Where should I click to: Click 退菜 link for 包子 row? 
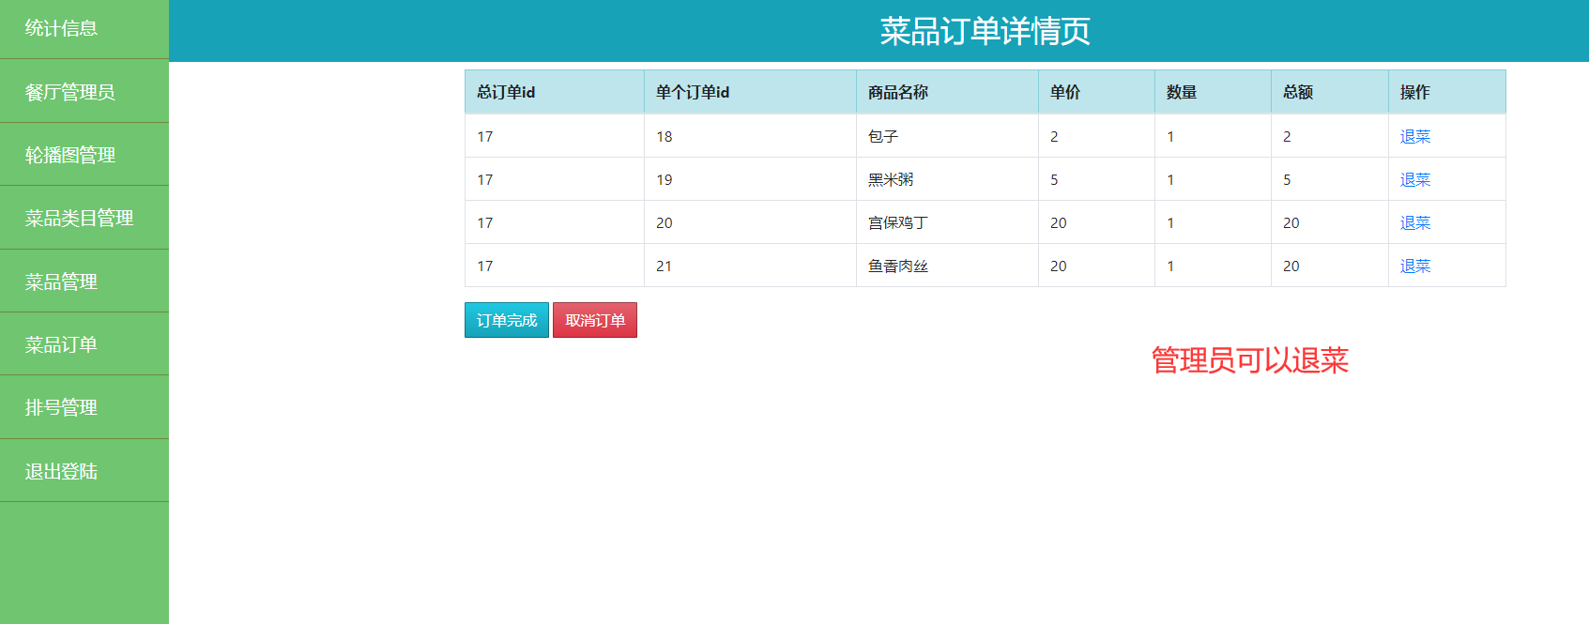coord(1414,137)
